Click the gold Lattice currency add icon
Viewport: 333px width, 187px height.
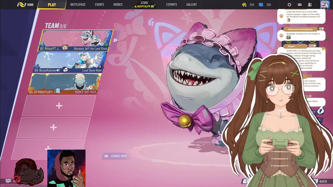tap(244, 5)
